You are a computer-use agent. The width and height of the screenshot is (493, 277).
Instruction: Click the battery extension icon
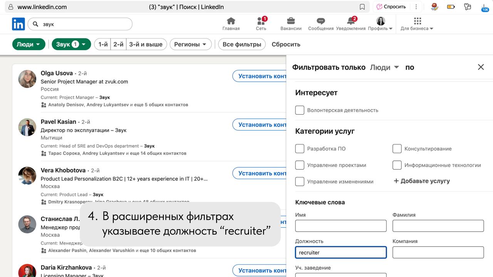tap(451, 7)
